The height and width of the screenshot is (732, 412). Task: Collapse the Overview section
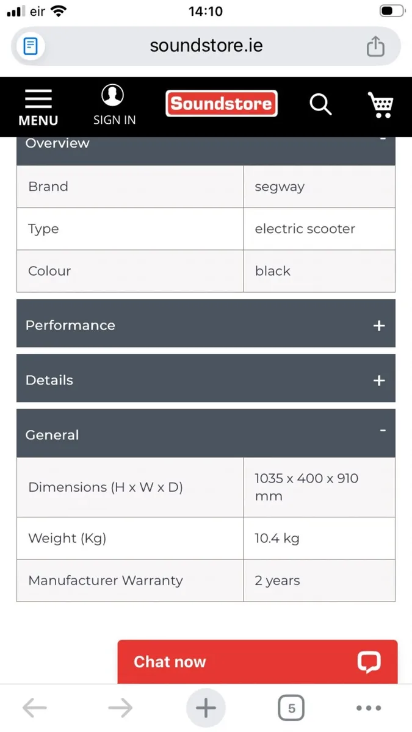pyautogui.click(x=383, y=139)
